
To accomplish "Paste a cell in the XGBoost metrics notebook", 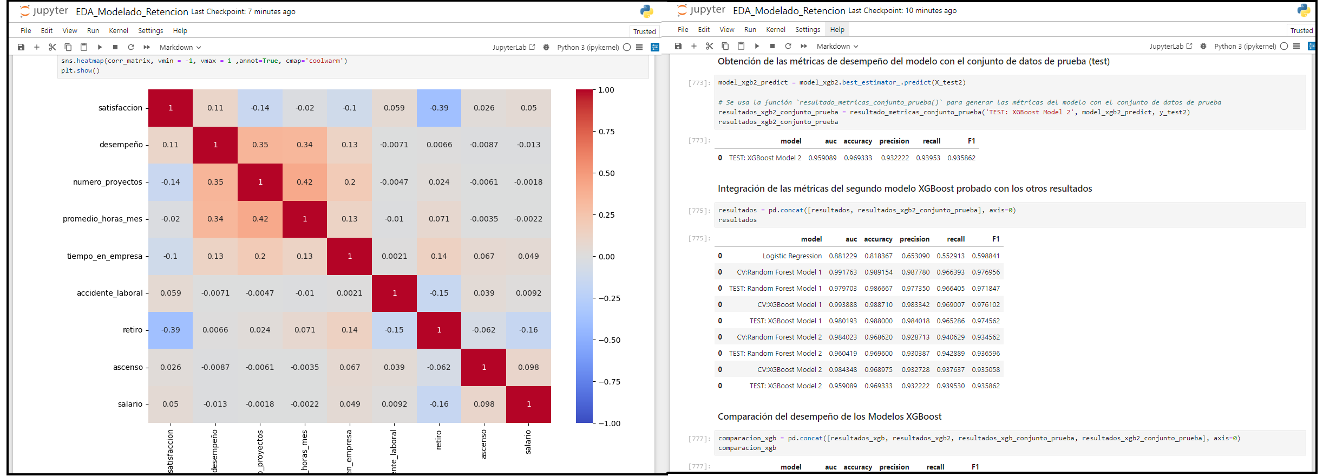I will (x=741, y=46).
